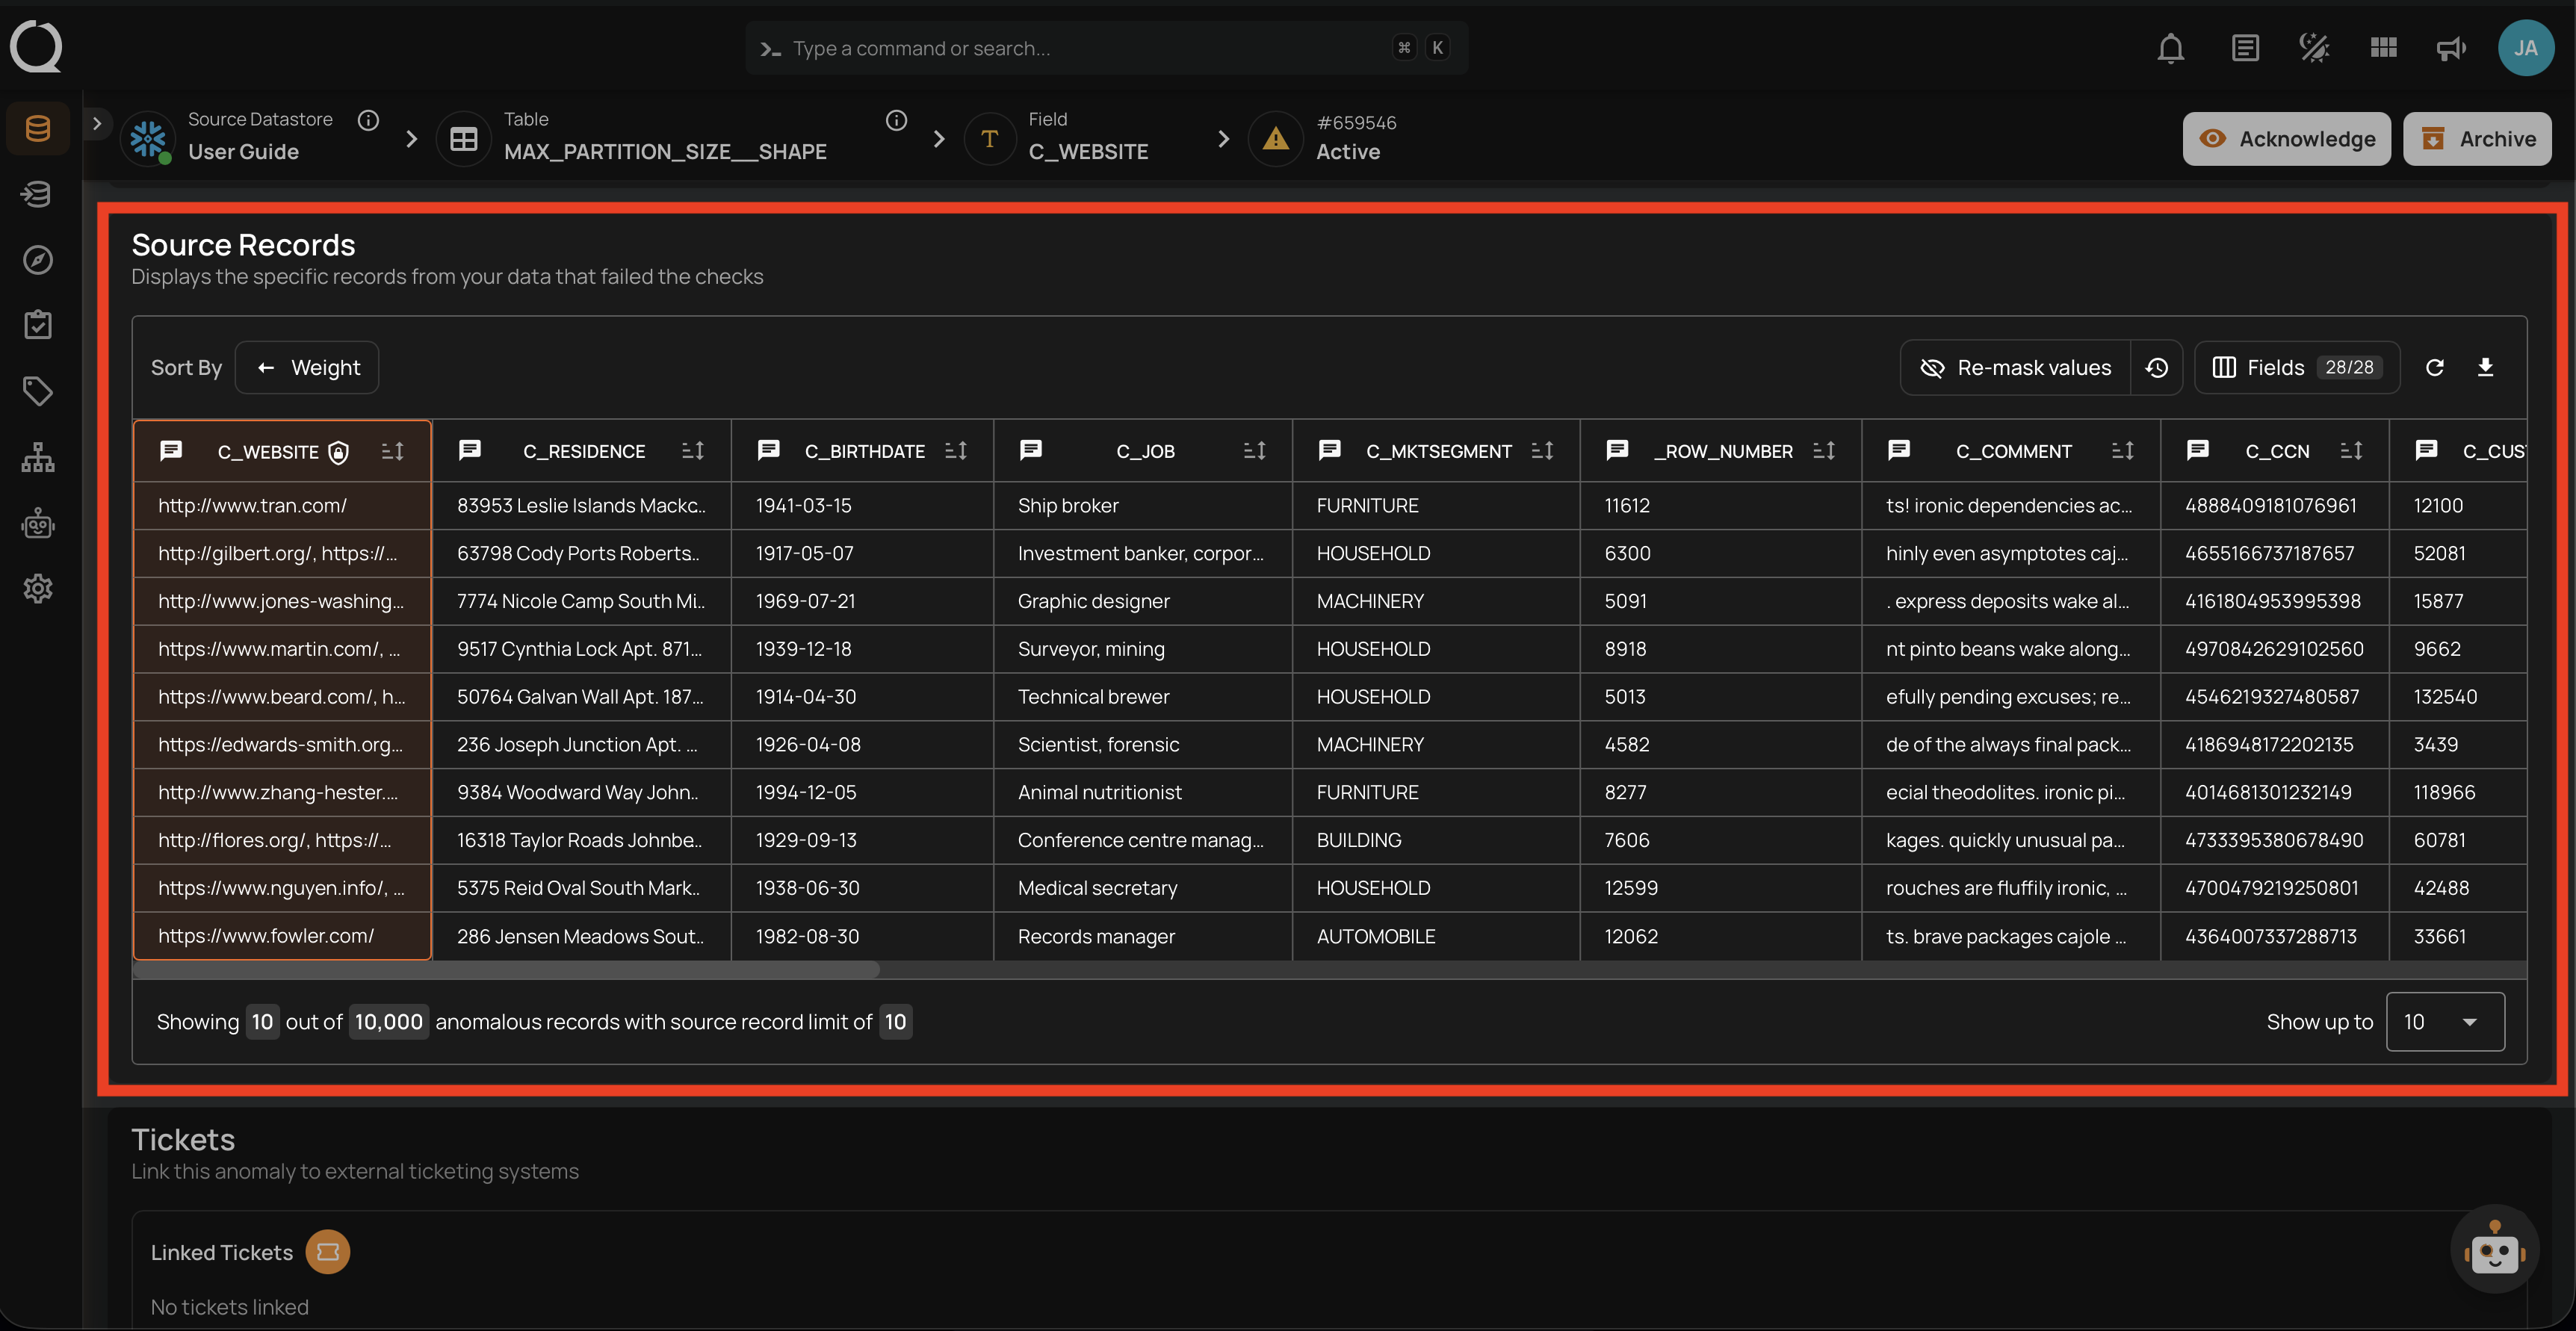The width and height of the screenshot is (2576, 1331).
Task: Open the Settings gear in sidebar
Action: pos(37,589)
